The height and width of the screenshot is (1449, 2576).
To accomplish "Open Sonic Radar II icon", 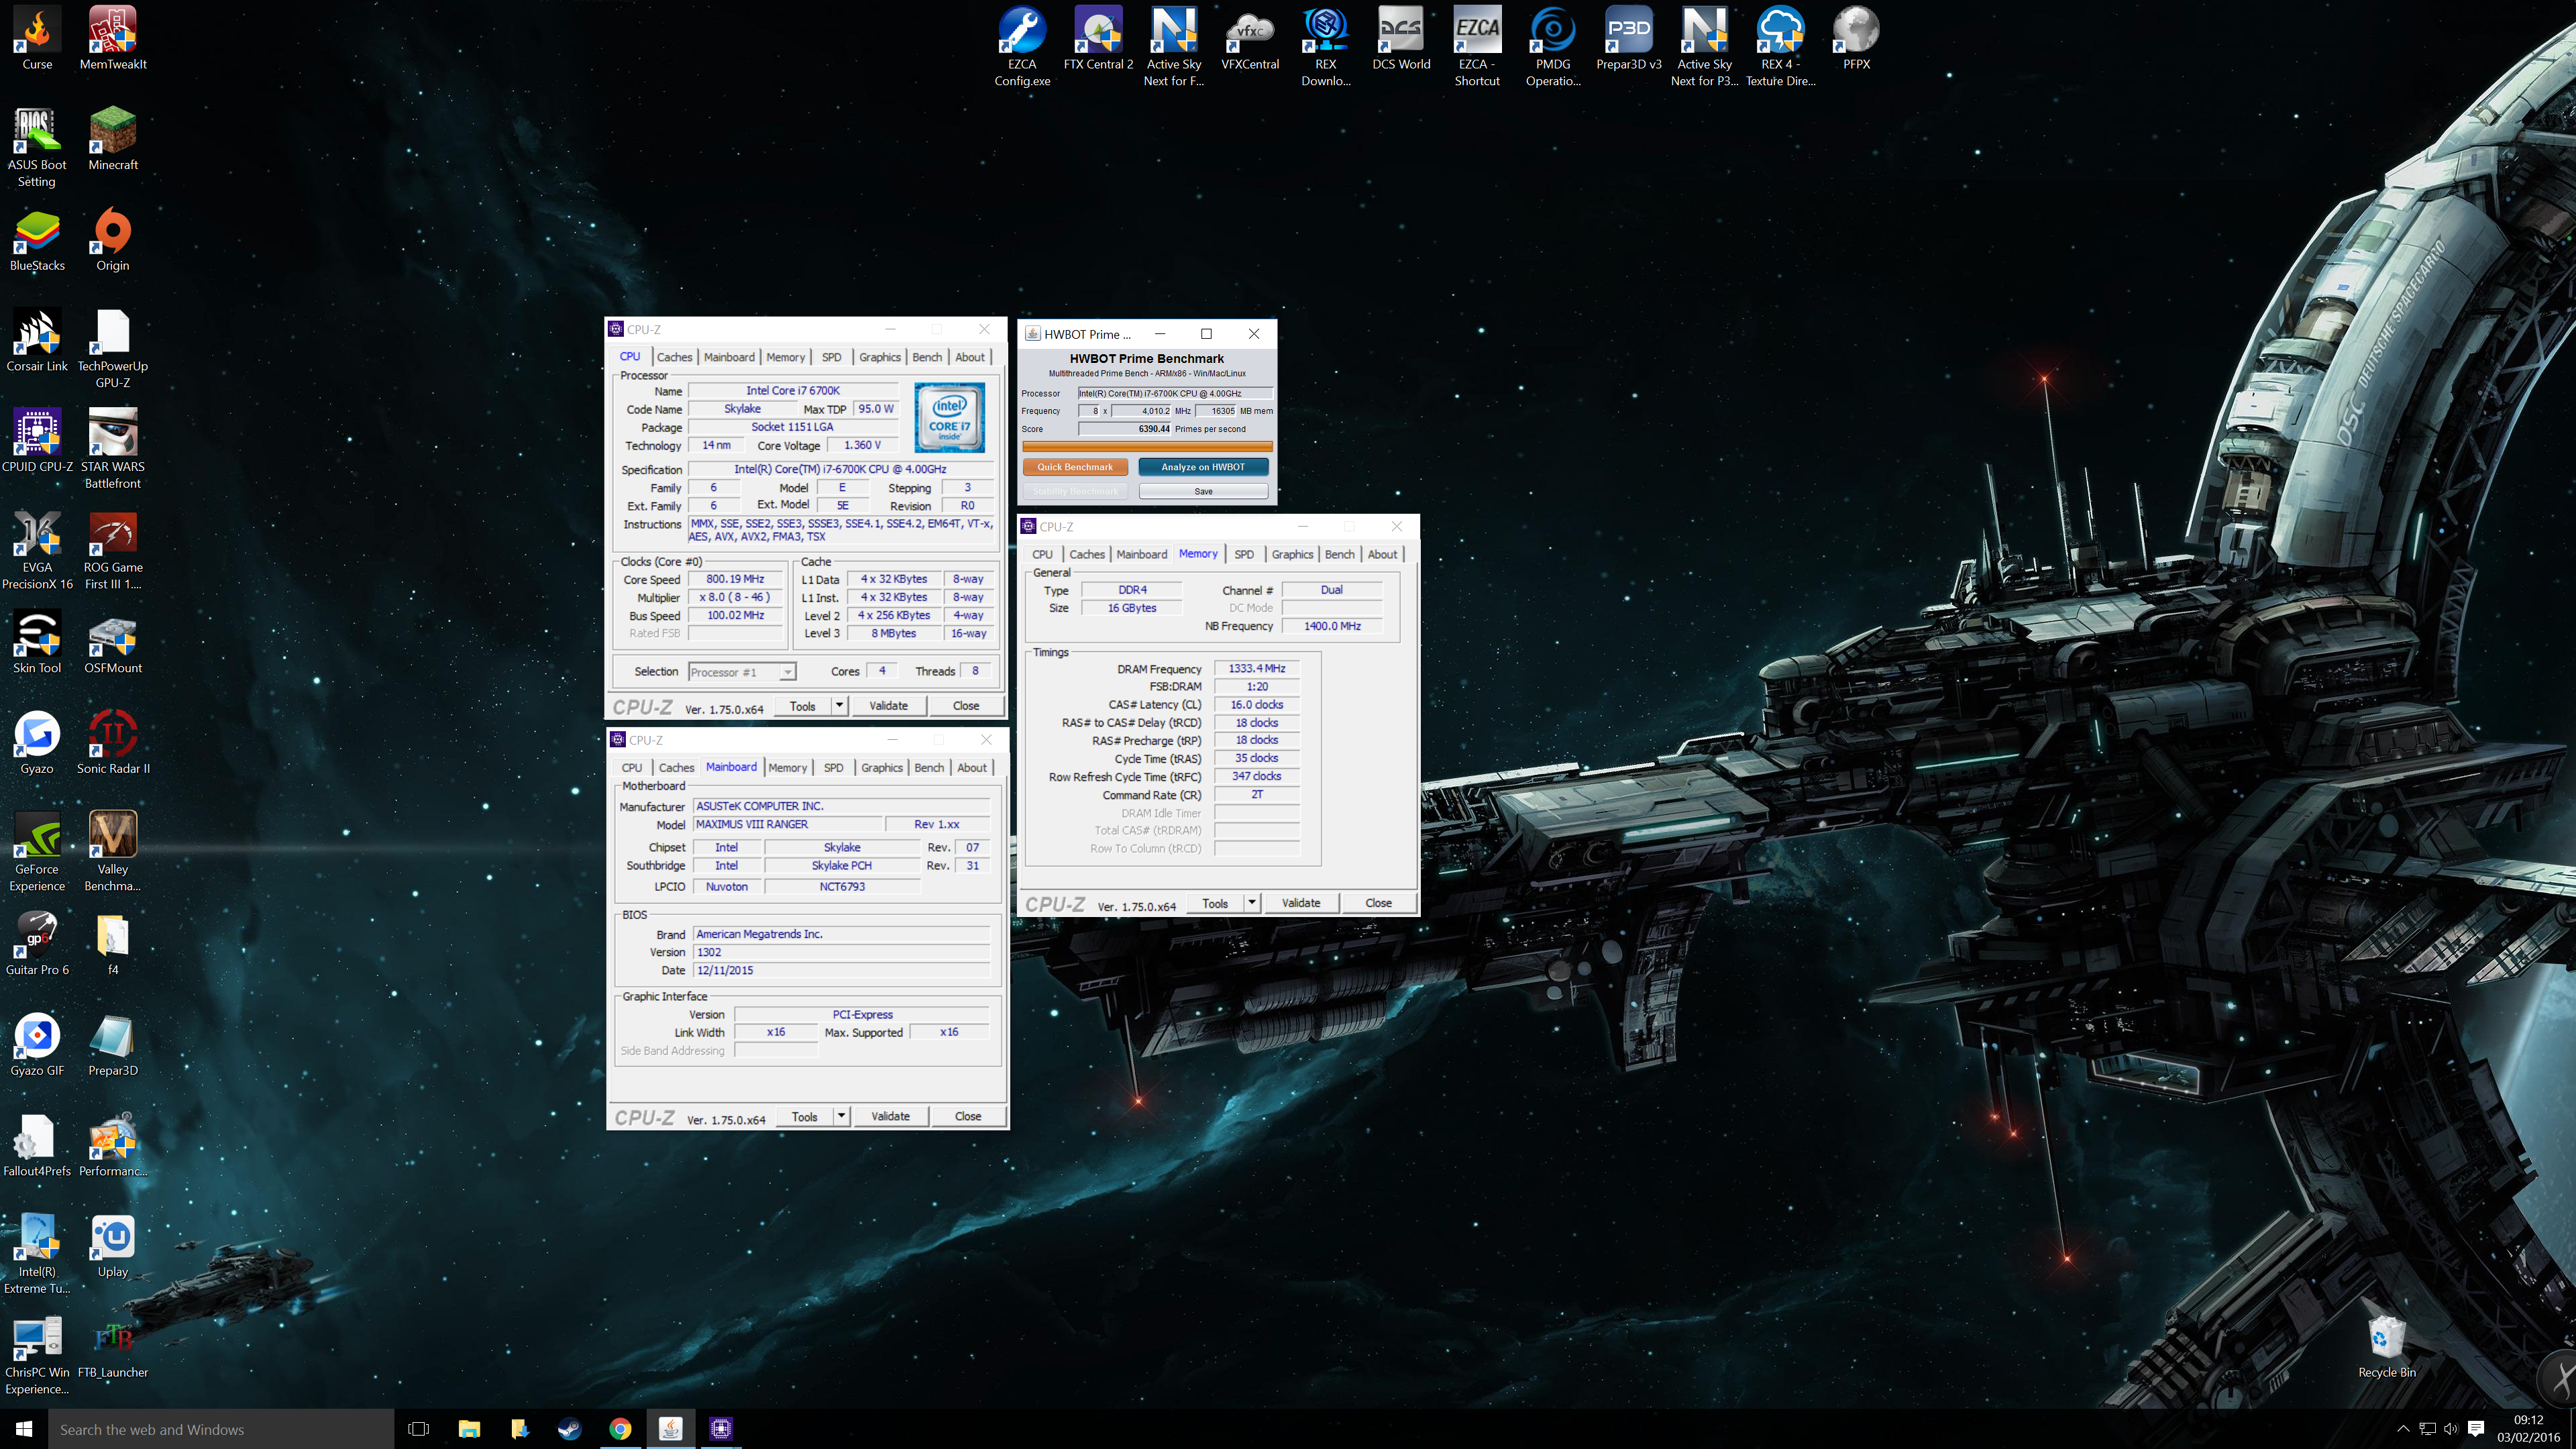I will (x=113, y=743).
